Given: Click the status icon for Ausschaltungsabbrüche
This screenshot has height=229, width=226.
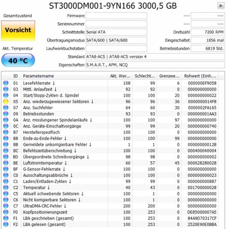Looking at the screenshot, I should (6, 175).
